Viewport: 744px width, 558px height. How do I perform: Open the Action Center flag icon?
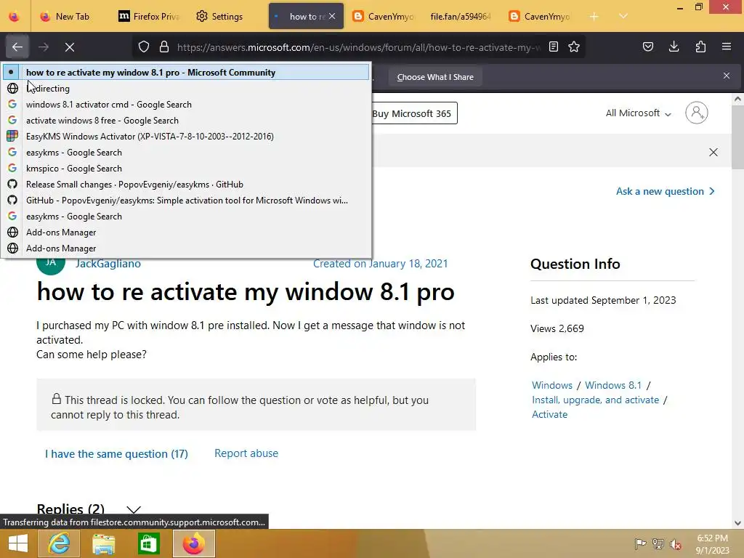pos(640,544)
